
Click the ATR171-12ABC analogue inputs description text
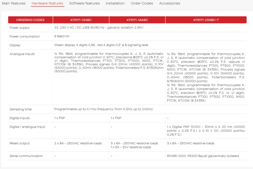pos(109,62)
